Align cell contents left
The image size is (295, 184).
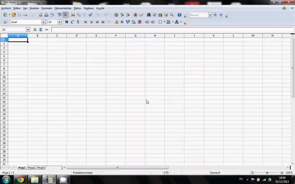86,22
